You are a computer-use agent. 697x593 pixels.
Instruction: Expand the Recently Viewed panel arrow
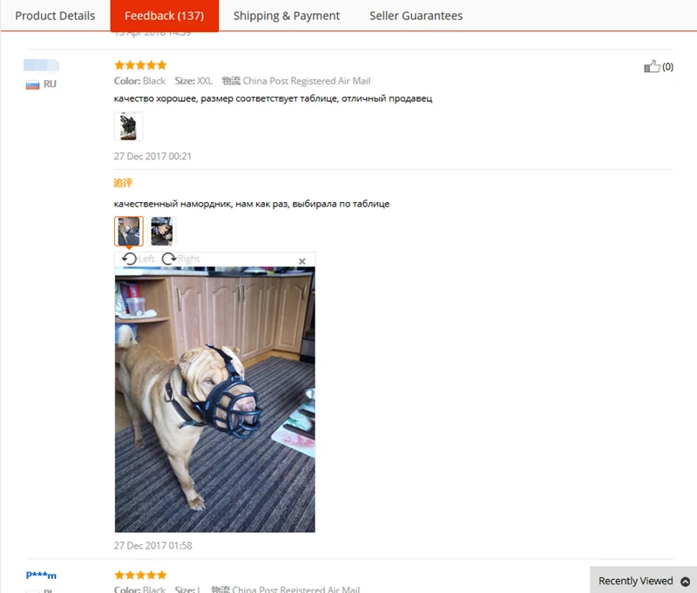[685, 581]
